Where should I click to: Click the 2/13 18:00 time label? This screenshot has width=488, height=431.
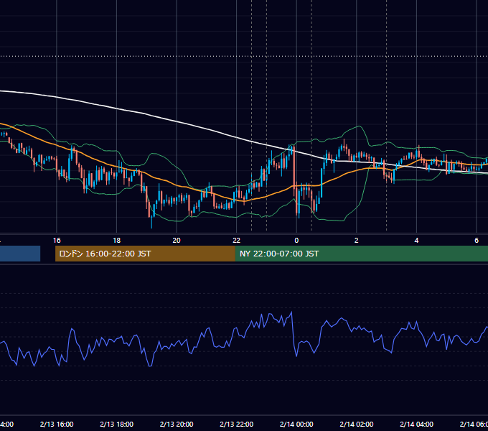(117, 424)
